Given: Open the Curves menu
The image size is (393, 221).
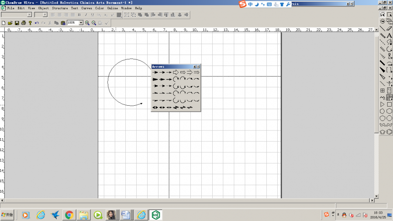Looking at the screenshot, I should 86,8.
